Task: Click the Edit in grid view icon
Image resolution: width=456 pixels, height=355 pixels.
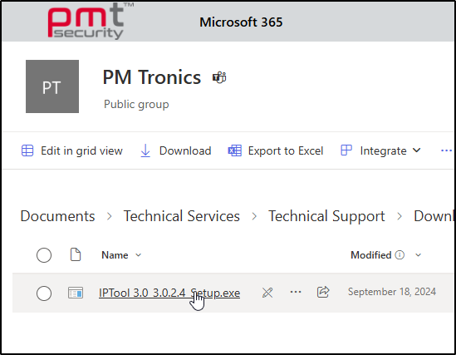Action: [27, 150]
